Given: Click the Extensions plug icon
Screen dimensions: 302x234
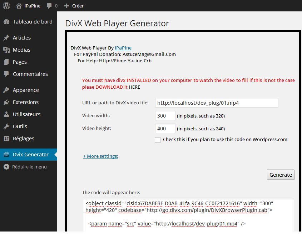Looking at the screenshot, I should coord(6,102).
